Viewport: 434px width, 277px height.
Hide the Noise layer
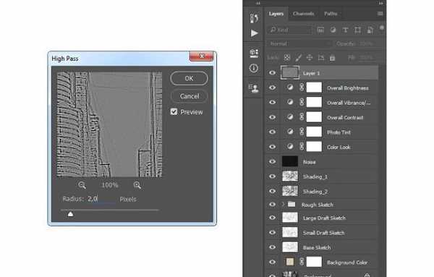click(273, 161)
